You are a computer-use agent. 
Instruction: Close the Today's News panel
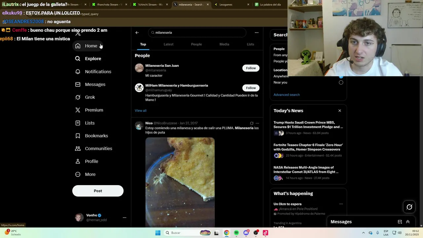(340, 111)
